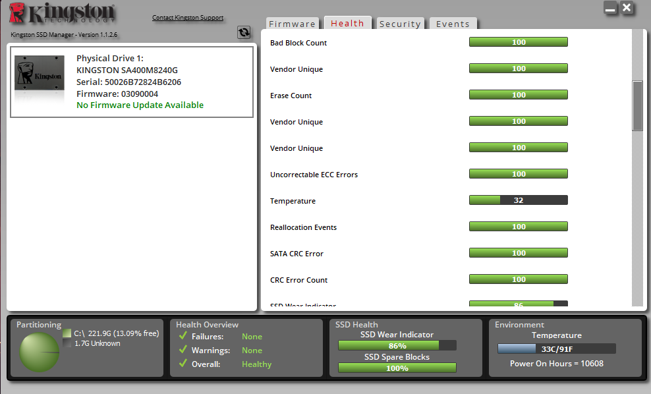The width and height of the screenshot is (651, 394).
Task: Click the Serial number 50026B72824B6206
Action: point(128,82)
